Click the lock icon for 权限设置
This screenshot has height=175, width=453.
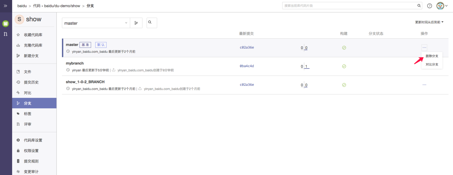point(18,151)
